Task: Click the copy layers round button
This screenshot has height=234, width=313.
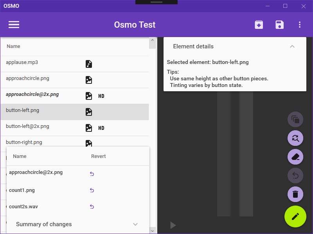Action: pos(295,119)
